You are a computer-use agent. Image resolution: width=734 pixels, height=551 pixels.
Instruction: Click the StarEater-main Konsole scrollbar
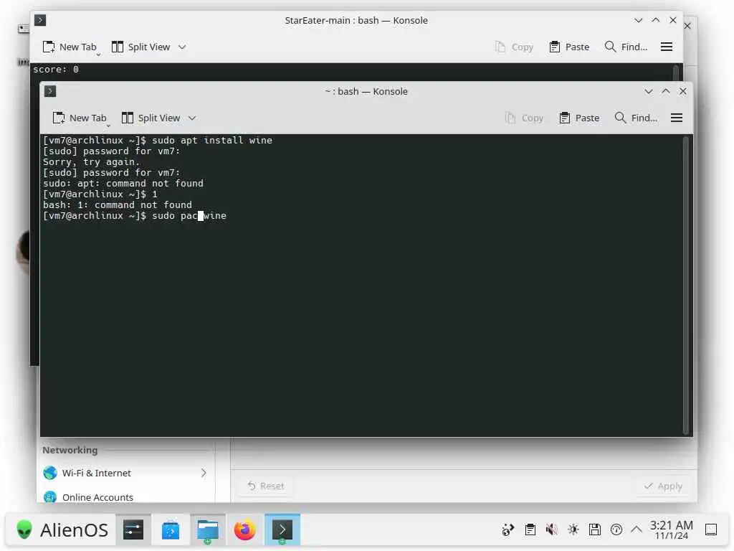pos(675,72)
